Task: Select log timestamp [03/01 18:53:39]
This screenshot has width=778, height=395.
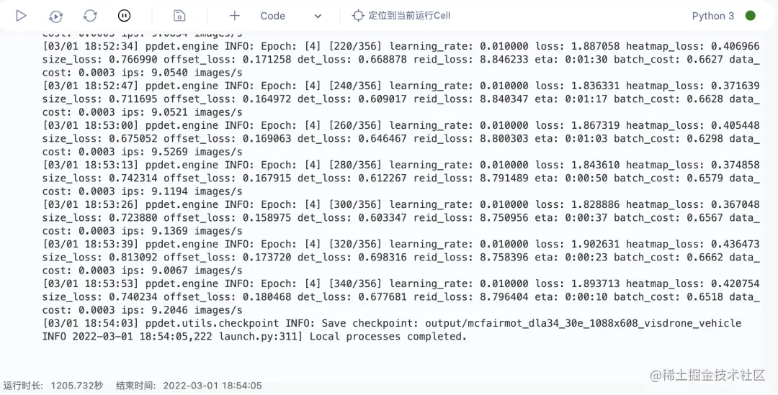Action: pyautogui.click(x=91, y=245)
